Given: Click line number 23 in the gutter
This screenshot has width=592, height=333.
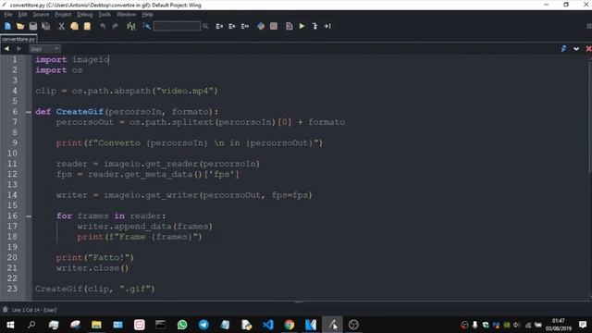Looking at the screenshot, I should coord(12,289).
